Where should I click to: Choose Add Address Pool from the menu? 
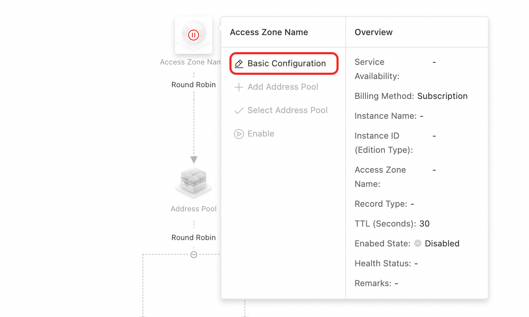277,87
